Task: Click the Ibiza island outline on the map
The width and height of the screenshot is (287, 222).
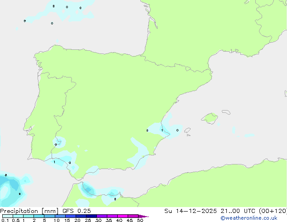Action: click(187, 130)
